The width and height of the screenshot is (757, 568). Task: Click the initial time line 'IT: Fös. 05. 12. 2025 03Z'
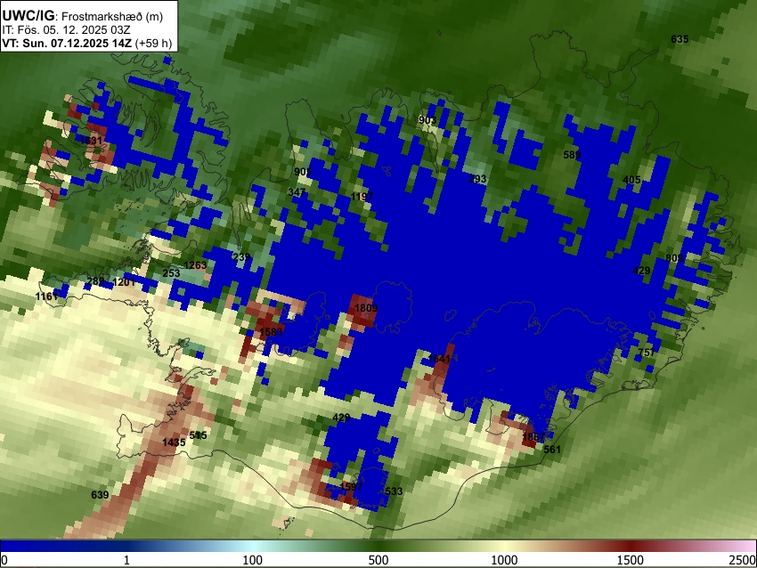66,30
